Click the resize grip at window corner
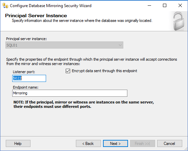The image size is (188, 151). tap(186, 149)
